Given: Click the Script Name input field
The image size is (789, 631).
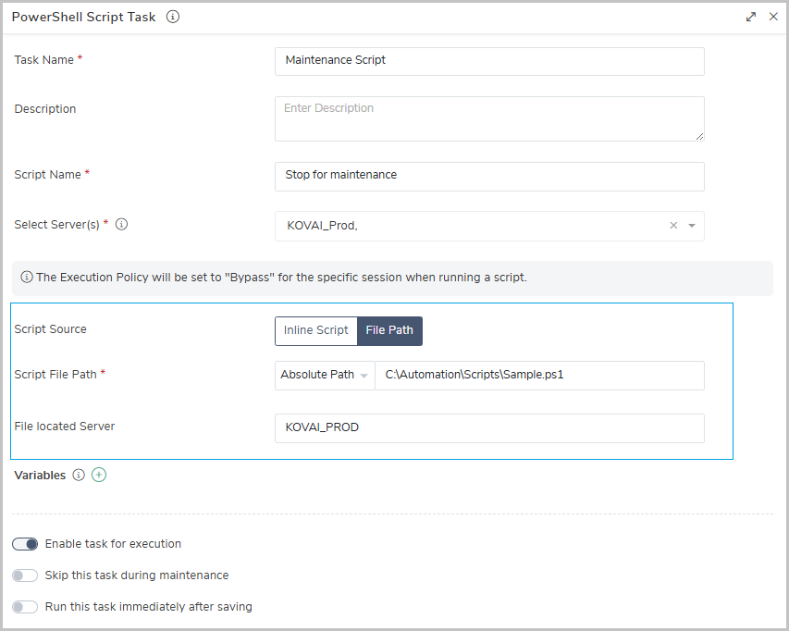Looking at the screenshot, I should coord(489,176).
